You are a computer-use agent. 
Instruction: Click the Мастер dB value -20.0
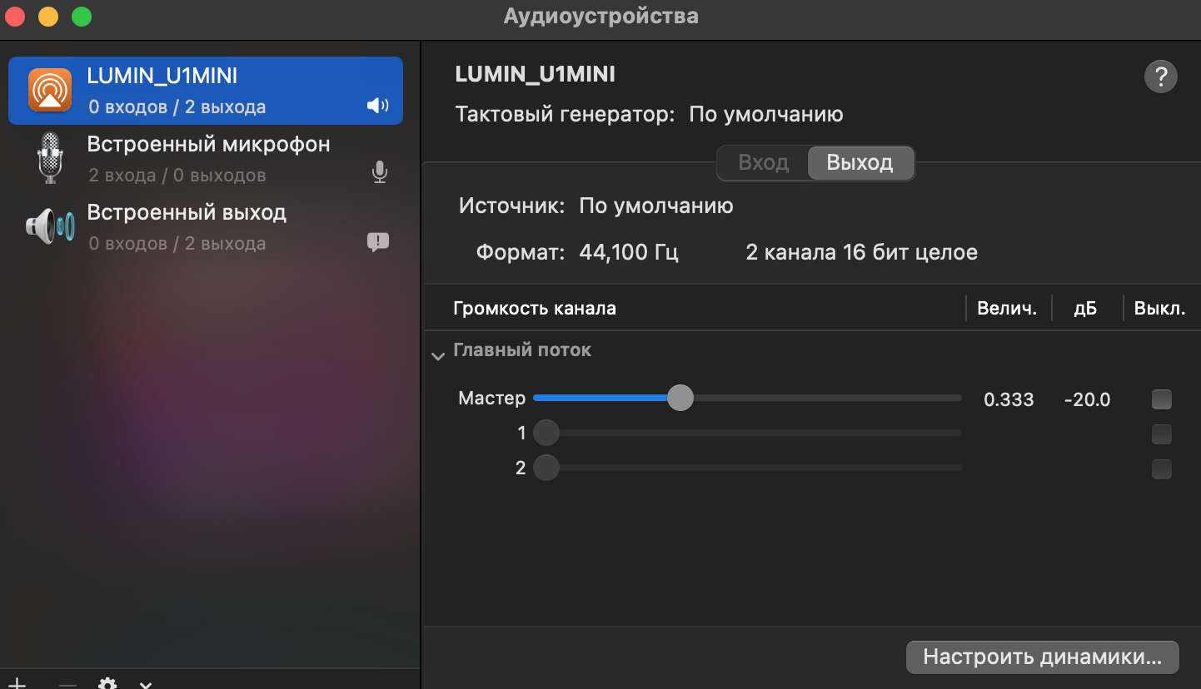pos(1087,400)
